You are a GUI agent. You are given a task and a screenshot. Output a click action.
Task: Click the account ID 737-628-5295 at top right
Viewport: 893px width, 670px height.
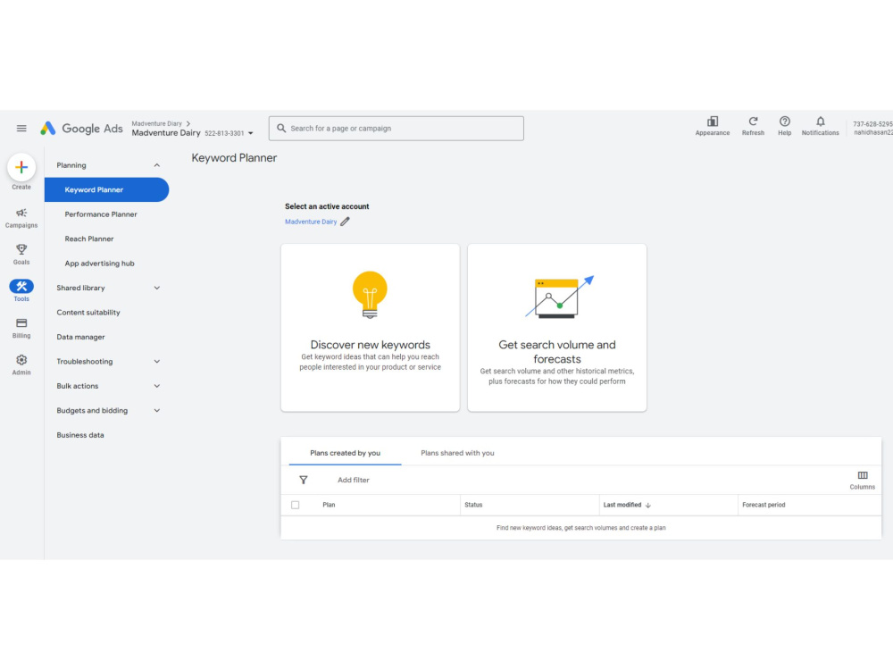point(872,123)
